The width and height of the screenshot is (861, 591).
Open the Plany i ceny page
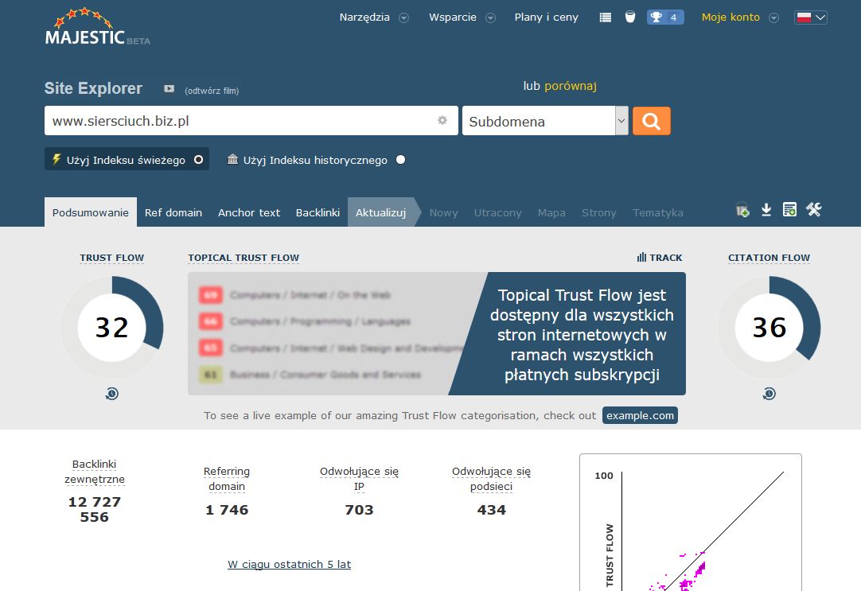click(547, 17)
